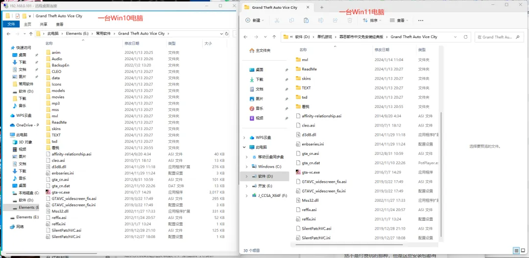The width and height of the screenshot is (529, 258).
Task: Switch to large icons view in status bar
Action: 523,251
